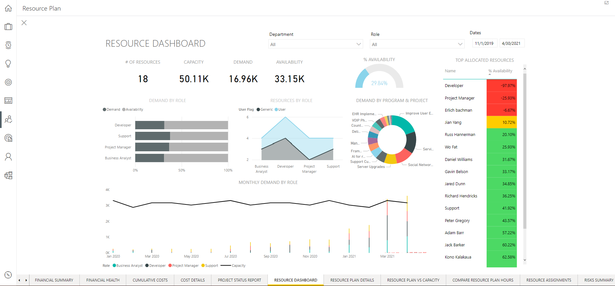Click the number of resources value 18
The image size is (615, 286).
tap(143, 79)
